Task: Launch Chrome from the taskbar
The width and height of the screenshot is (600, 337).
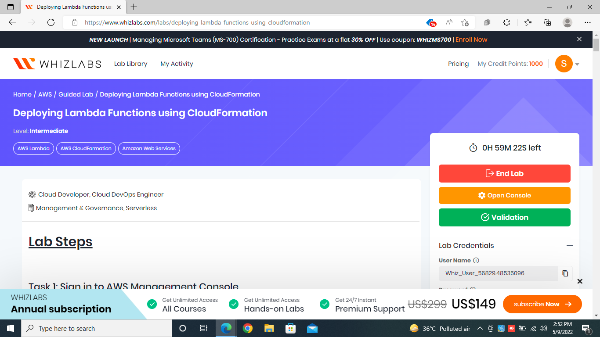Action: [x=247, y=328]
